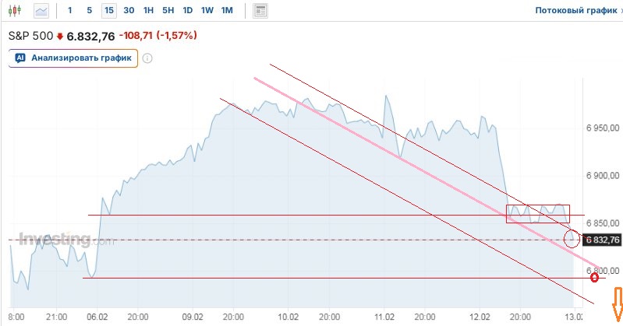Viewport: 623px width, 326px height.
Task: Click the AI badge icon
Action: [21, 58]
